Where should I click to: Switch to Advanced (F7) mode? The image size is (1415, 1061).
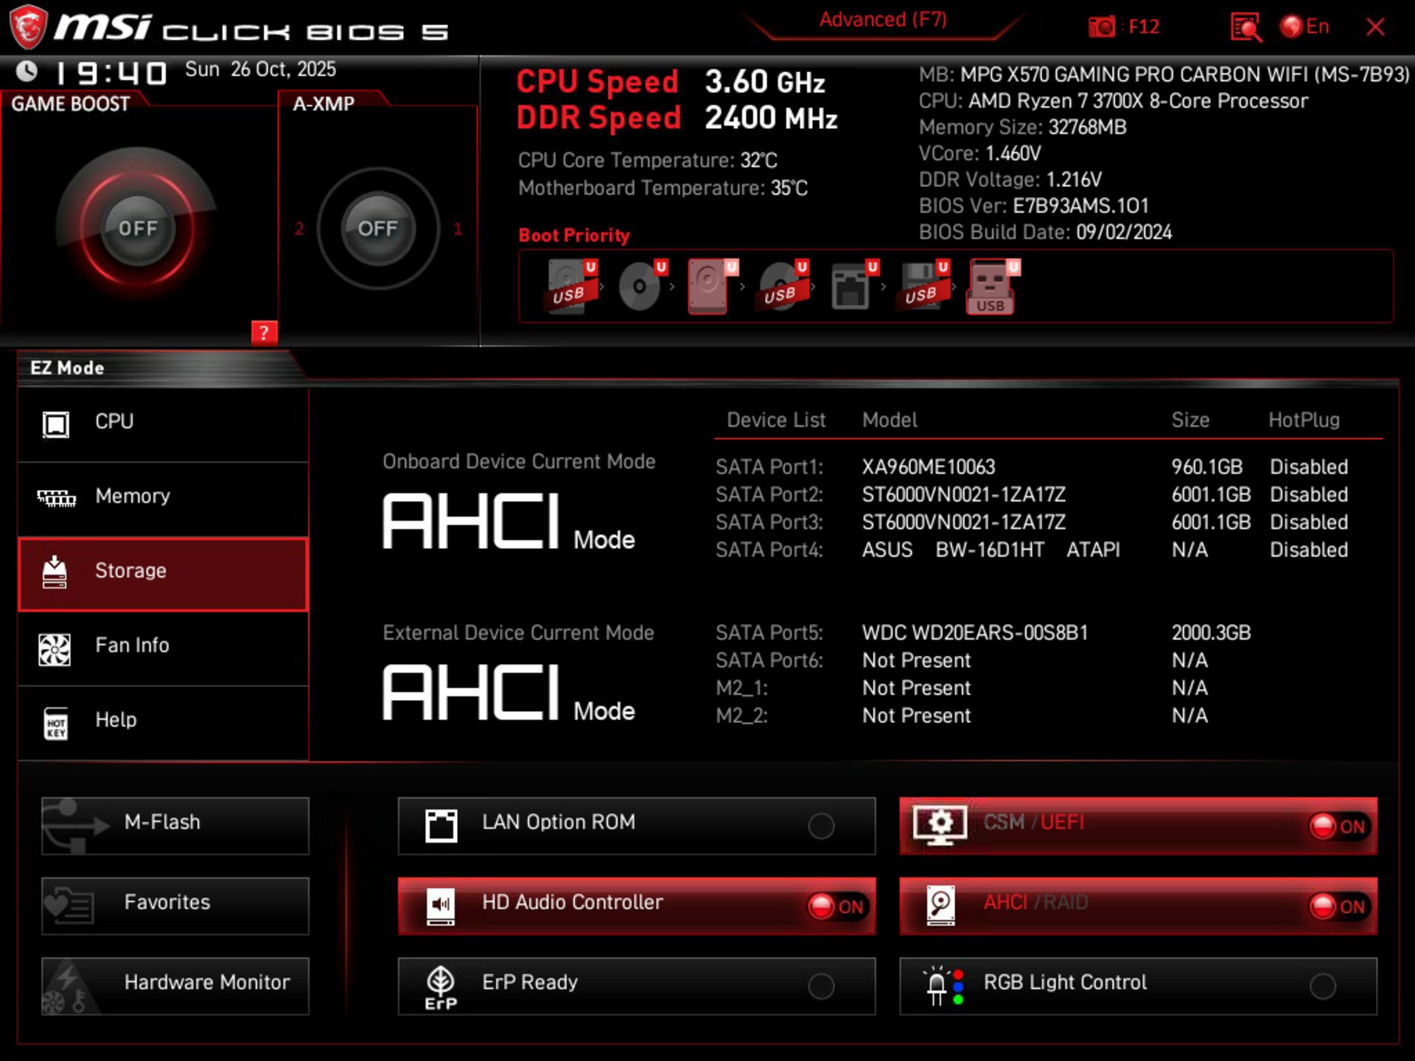coord(883,20)
